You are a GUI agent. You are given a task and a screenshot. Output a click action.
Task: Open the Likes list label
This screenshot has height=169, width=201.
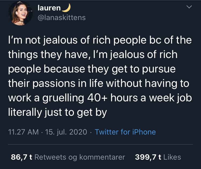tap(172, 157)
